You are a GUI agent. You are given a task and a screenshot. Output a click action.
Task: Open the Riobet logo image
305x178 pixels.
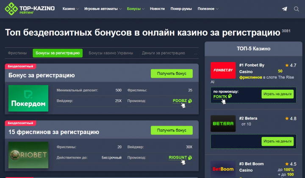pyautogui.click(x=28, y=155)
